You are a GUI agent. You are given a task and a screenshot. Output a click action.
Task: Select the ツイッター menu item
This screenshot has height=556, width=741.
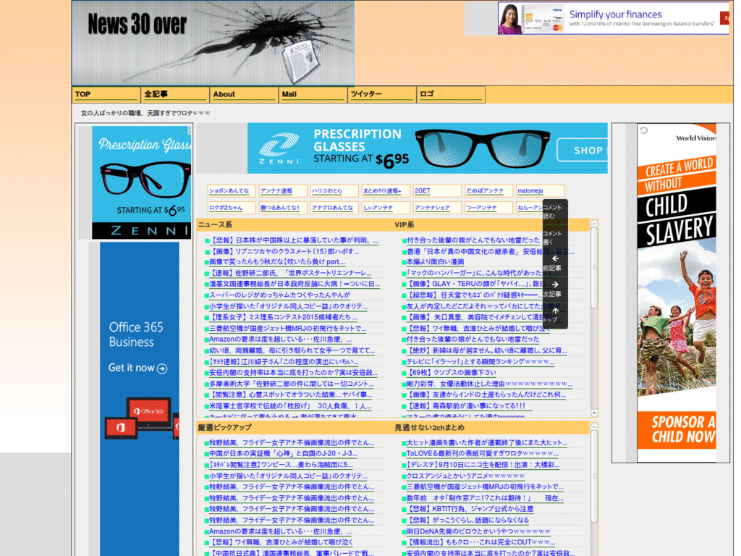(x=383, y=94)
